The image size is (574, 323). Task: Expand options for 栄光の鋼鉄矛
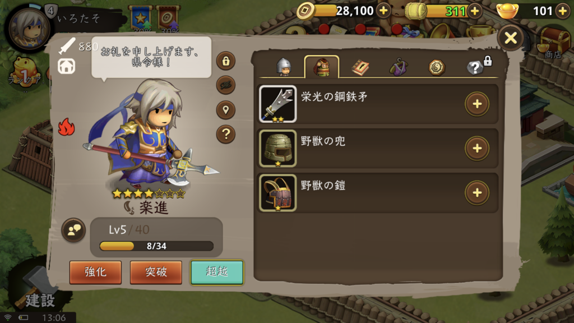pyautogui.click(x=477, y=104)
